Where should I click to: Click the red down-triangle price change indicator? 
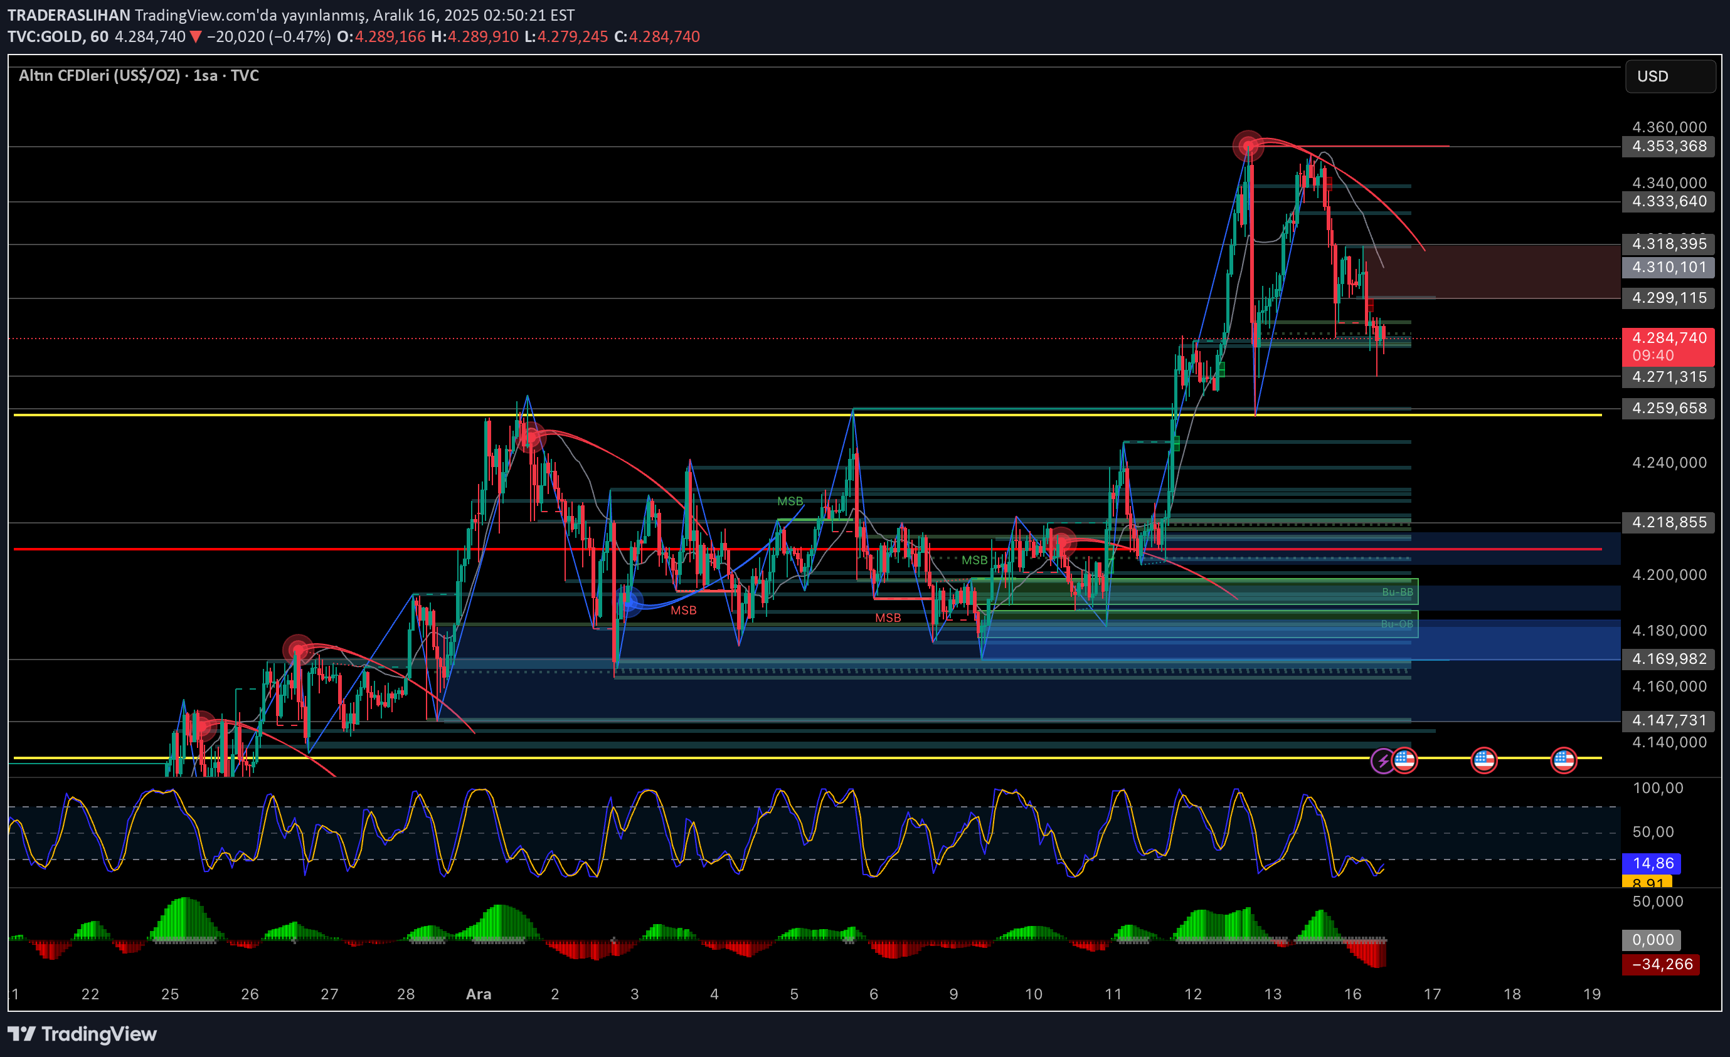coord(196,36)
